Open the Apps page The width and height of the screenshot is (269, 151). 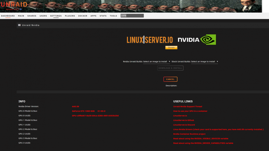coord(94,16)
